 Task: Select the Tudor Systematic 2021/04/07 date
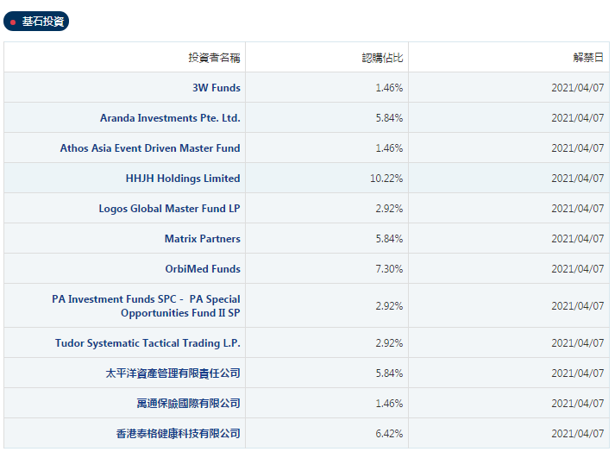pyautogui.click(x=578, y=343)
